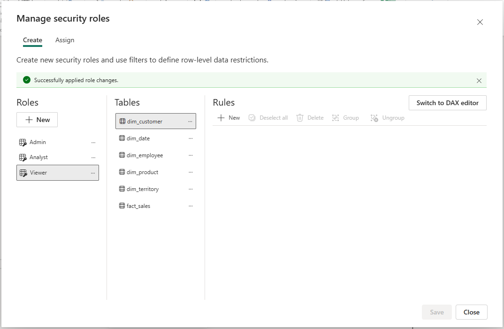Add a new role with New button
This screenshot has width=504, height=329.
[37, 120]
